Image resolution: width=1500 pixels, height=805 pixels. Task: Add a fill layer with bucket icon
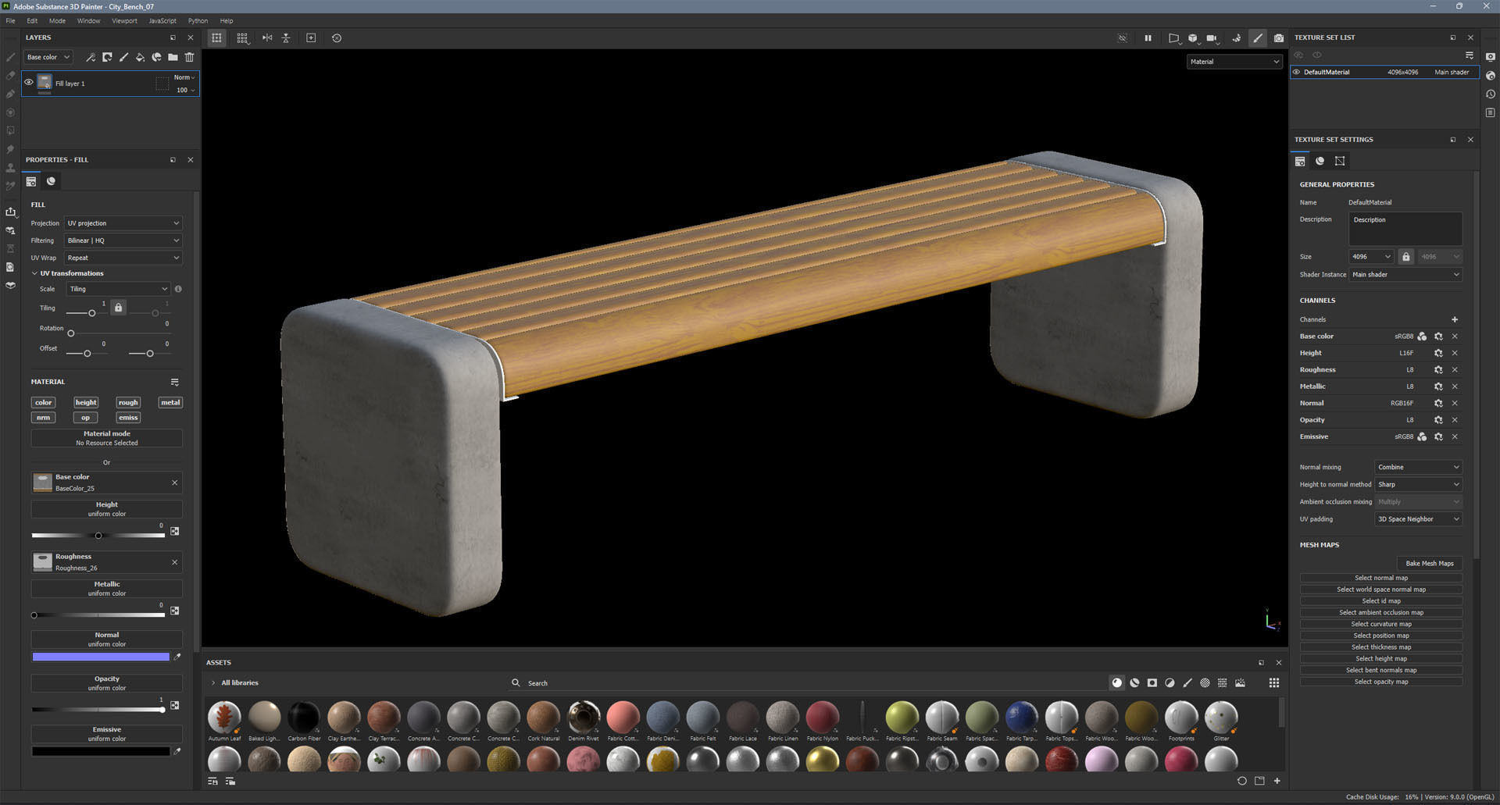(140, 57)
